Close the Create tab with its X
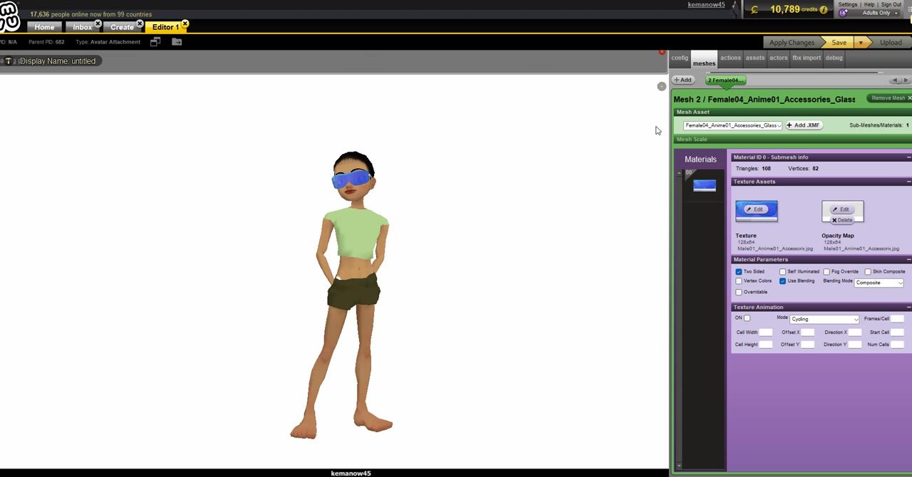This screenshot has width=912, height=477. pos(140,23)
